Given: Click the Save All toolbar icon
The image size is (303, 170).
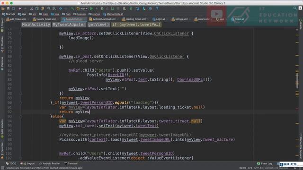Looking at the screenshot, I should 9,8.
